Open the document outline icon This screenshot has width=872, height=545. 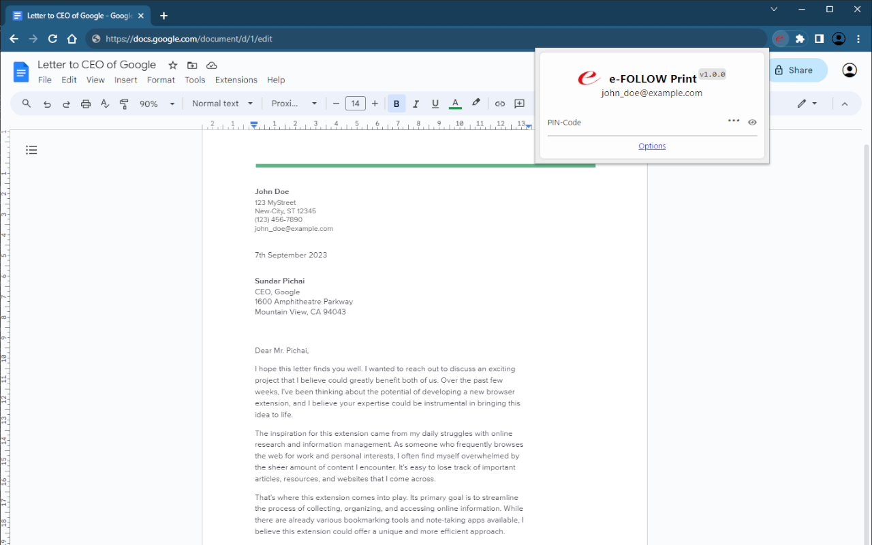tap(31, 150)
